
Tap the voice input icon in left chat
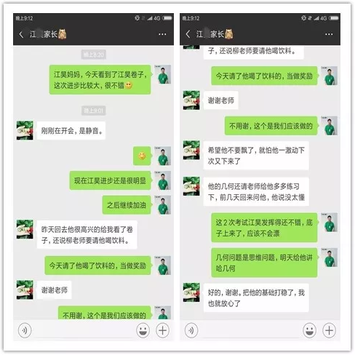pos(25,330)
